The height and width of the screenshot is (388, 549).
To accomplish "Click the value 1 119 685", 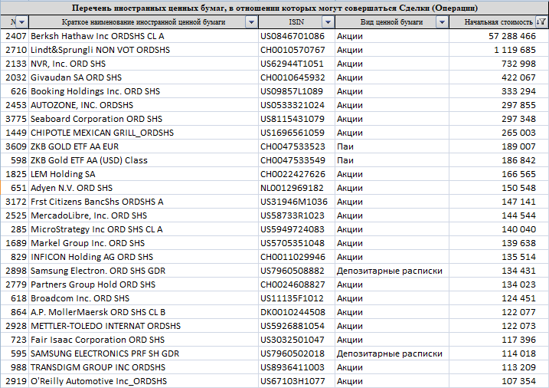I will click(515, 50).
